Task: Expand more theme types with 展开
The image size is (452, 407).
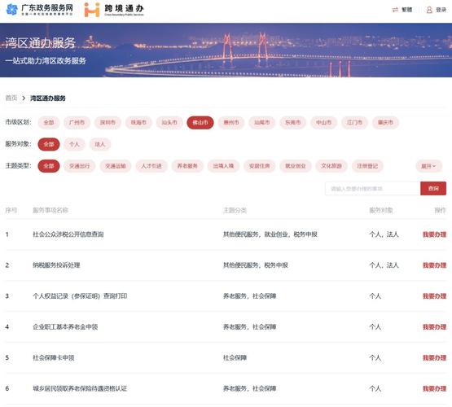Action: 428,166
